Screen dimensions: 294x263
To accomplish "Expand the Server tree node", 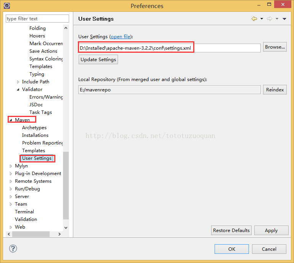I will (11, 196).
